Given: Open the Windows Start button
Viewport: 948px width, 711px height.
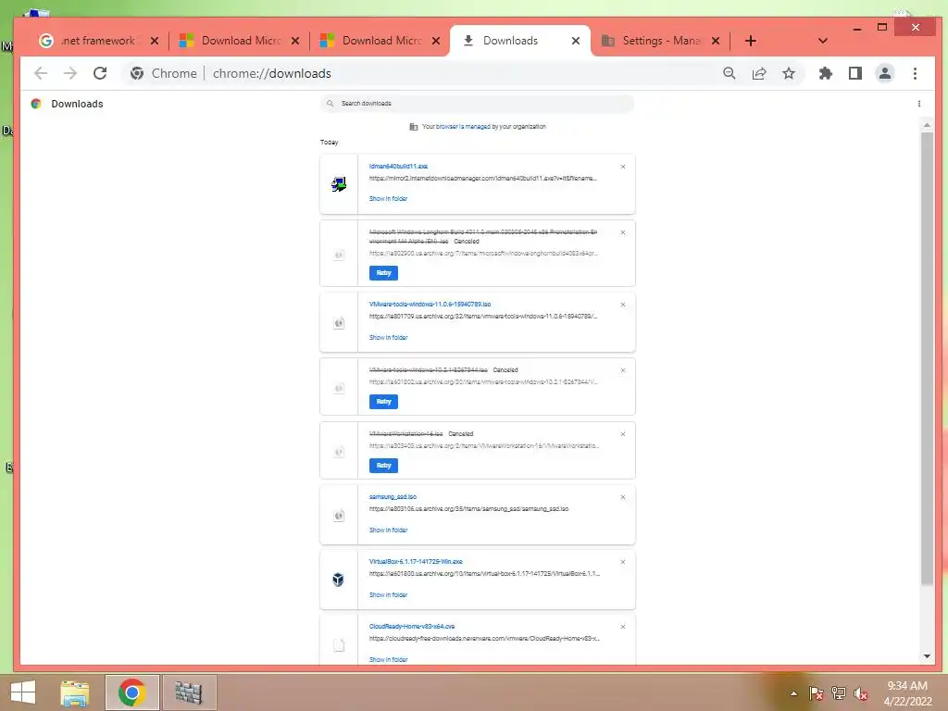Looking at the screenshot, I should (22, 692).
